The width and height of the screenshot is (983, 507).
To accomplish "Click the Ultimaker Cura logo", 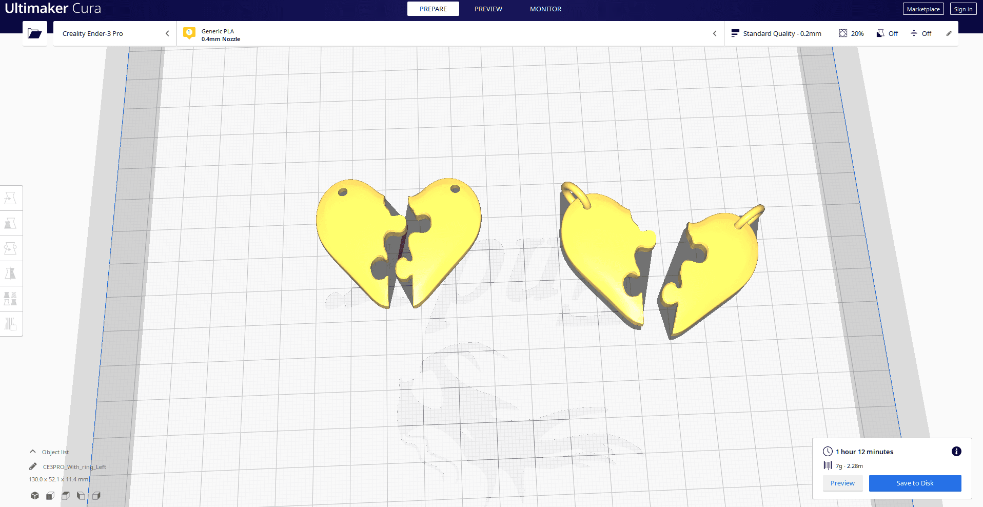I will [53, 8].
